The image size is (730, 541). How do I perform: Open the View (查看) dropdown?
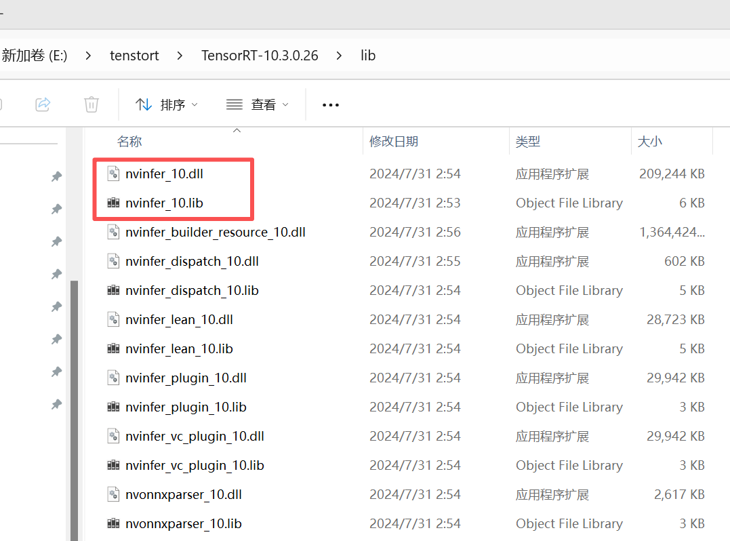[x=258, y=105]
